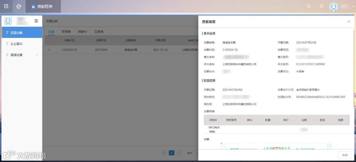The width and height of the screenshot is (356, 162).
Task: Click buyer tax number 91310115703116990W
Action: 311,64
